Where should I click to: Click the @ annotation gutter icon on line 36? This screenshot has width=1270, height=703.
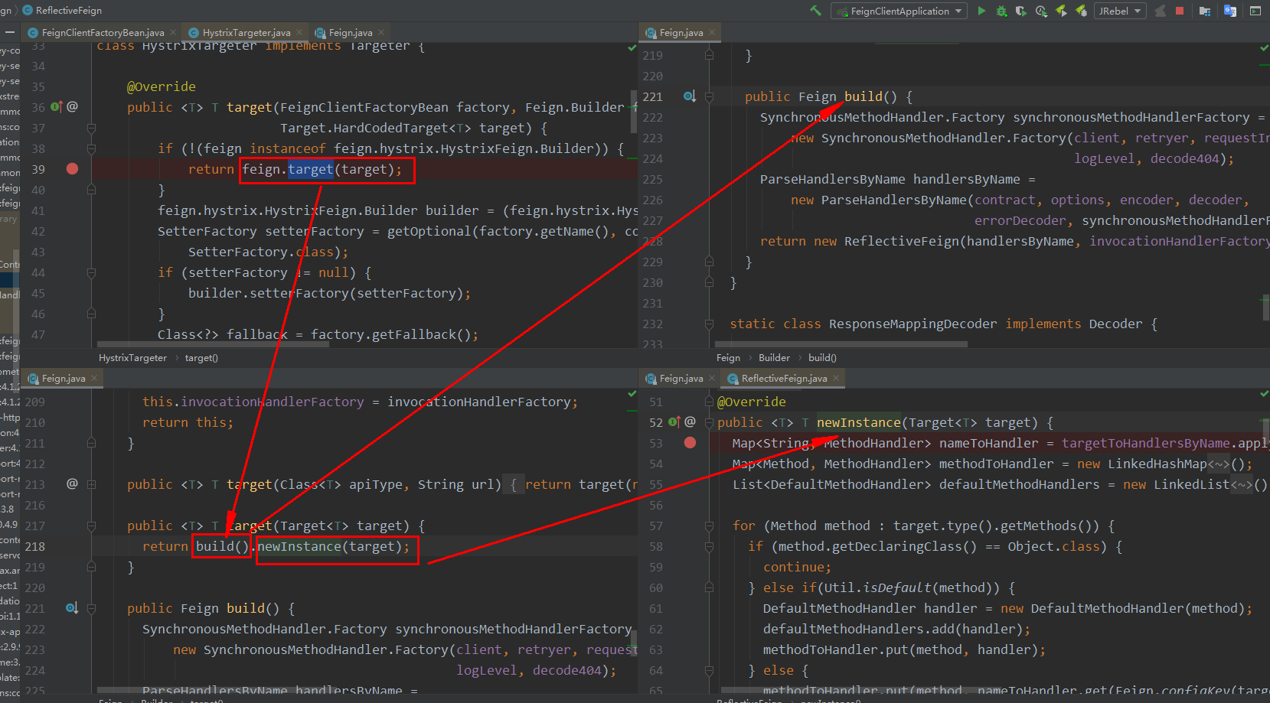tap(72, 106)
